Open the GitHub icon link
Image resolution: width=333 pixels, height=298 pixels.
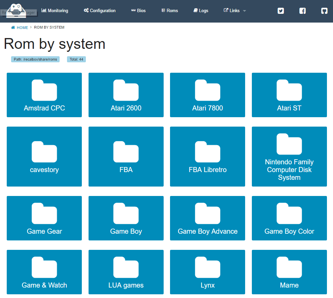tap(324, 11)
